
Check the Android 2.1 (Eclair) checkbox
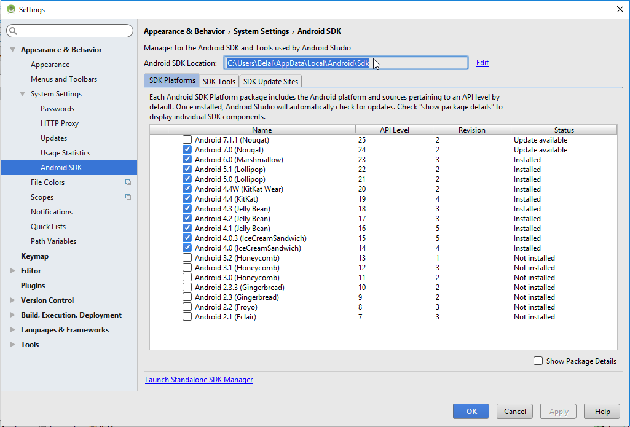pyautogui.click(x=187, y=317)
